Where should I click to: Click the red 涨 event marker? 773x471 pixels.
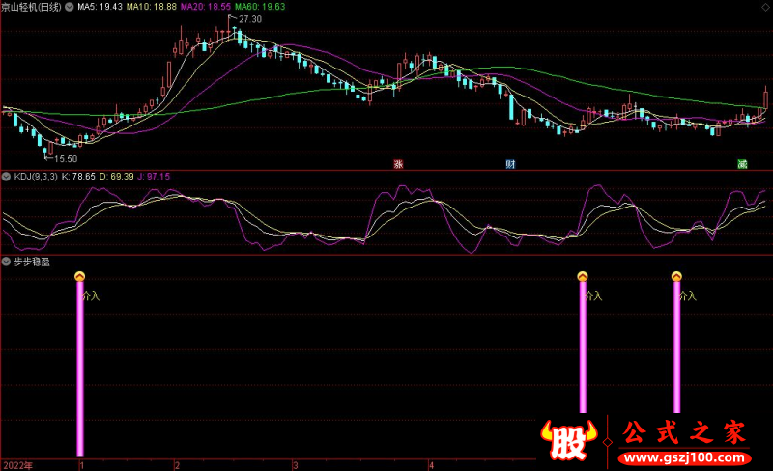click(398, 164)
